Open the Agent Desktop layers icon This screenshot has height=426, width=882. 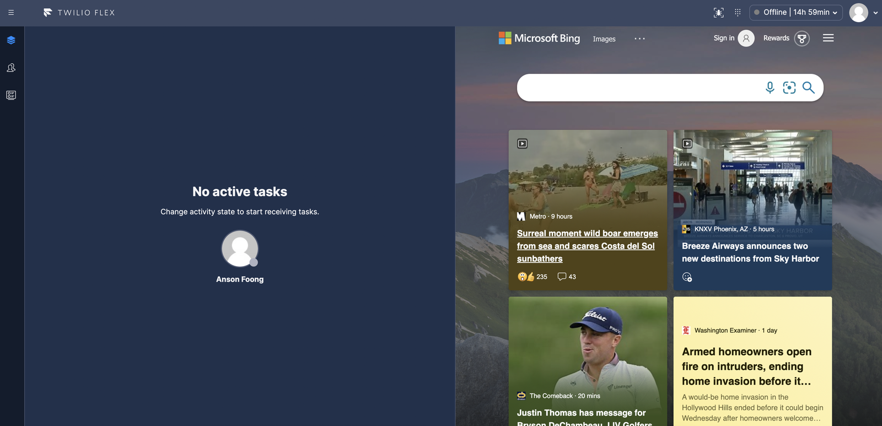11,40
